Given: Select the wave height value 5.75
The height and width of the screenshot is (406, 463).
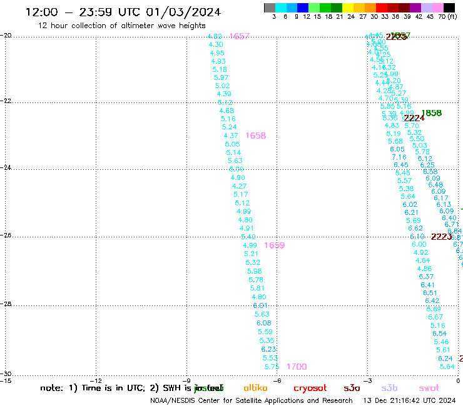Looking at the screenshot, I should 272,367.
